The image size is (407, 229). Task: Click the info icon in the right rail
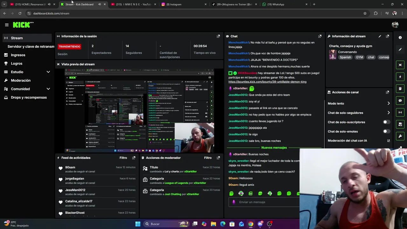400,38
